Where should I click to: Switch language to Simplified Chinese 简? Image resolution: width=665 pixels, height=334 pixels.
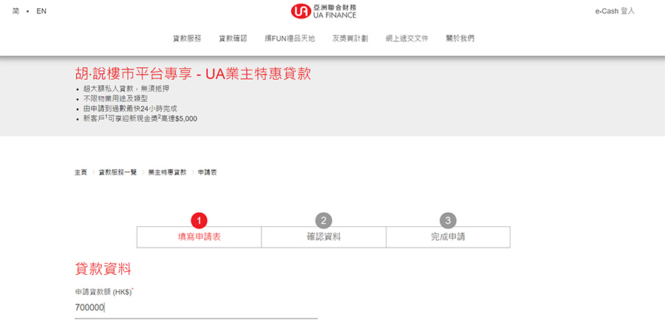coord(16,11)
